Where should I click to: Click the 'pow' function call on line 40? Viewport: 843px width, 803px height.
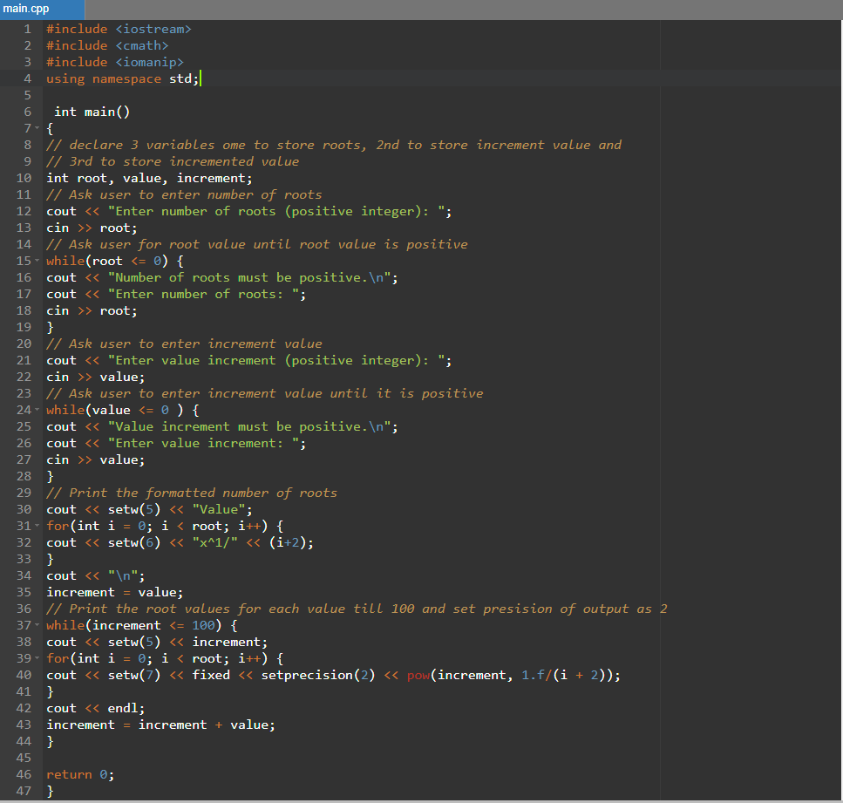418,675
